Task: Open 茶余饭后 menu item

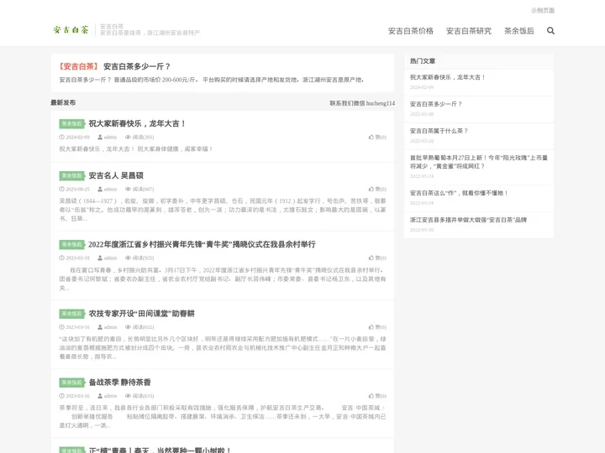Action: pos(519,31)
